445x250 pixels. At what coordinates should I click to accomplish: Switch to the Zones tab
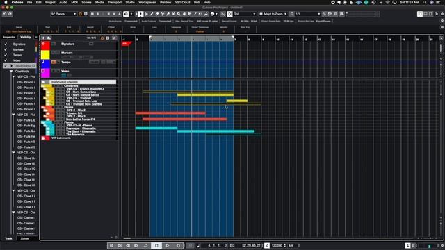[25, 238]
